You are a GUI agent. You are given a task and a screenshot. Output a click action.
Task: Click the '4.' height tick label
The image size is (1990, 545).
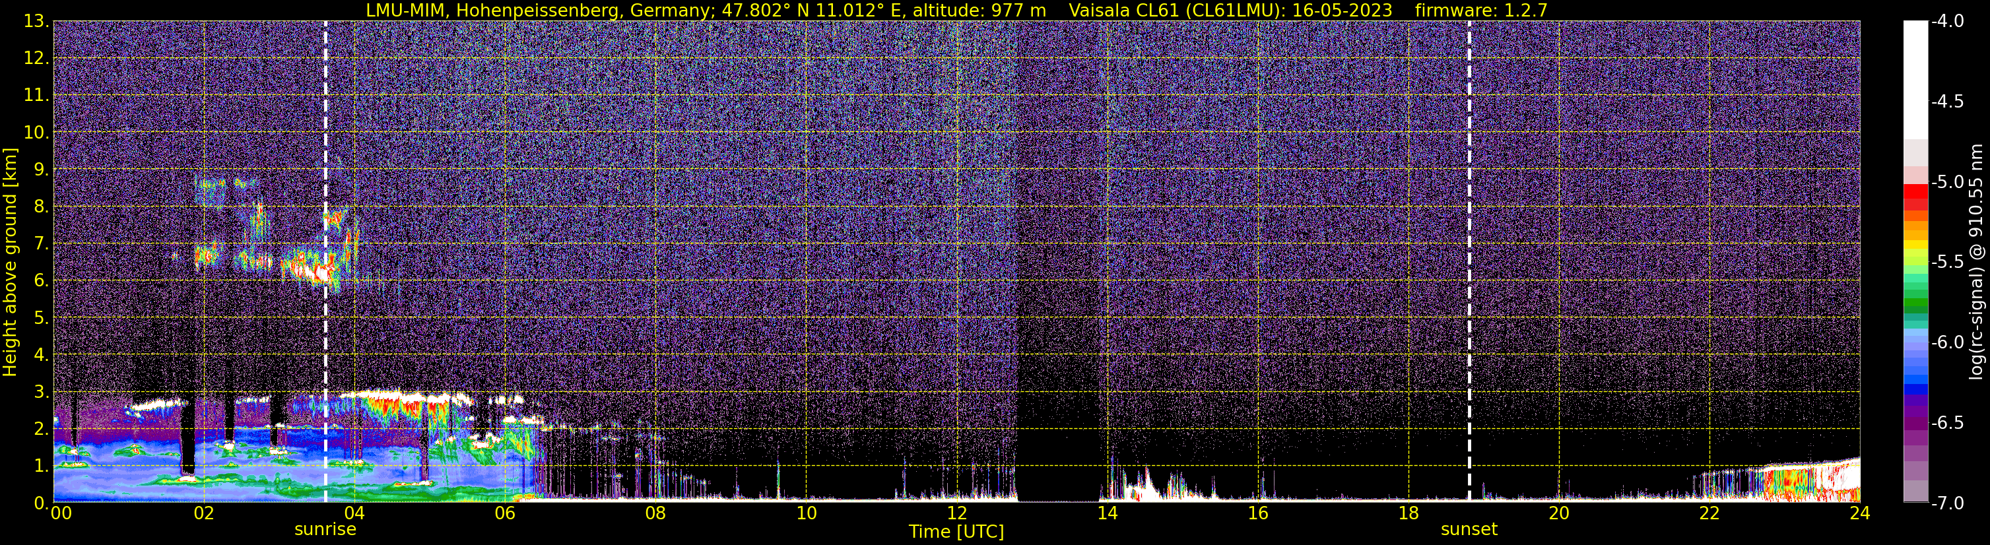[41, 355]
